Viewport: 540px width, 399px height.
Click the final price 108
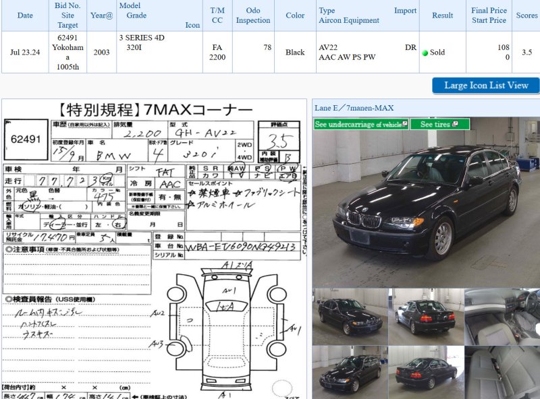coord(504,47)
